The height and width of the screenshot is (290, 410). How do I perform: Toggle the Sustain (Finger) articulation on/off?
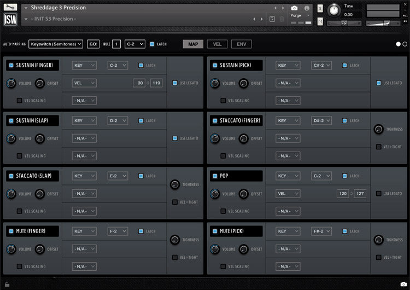tap(11, 65)
